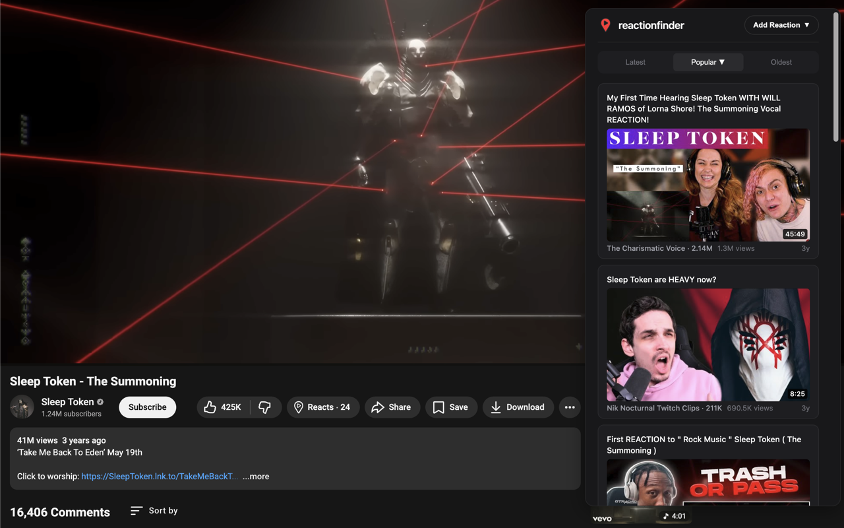Image resolution: width=844 pixels, height=528 pixels.
Task: Switch to the Oldest reactions tab
Action: (x=781, y=62)
